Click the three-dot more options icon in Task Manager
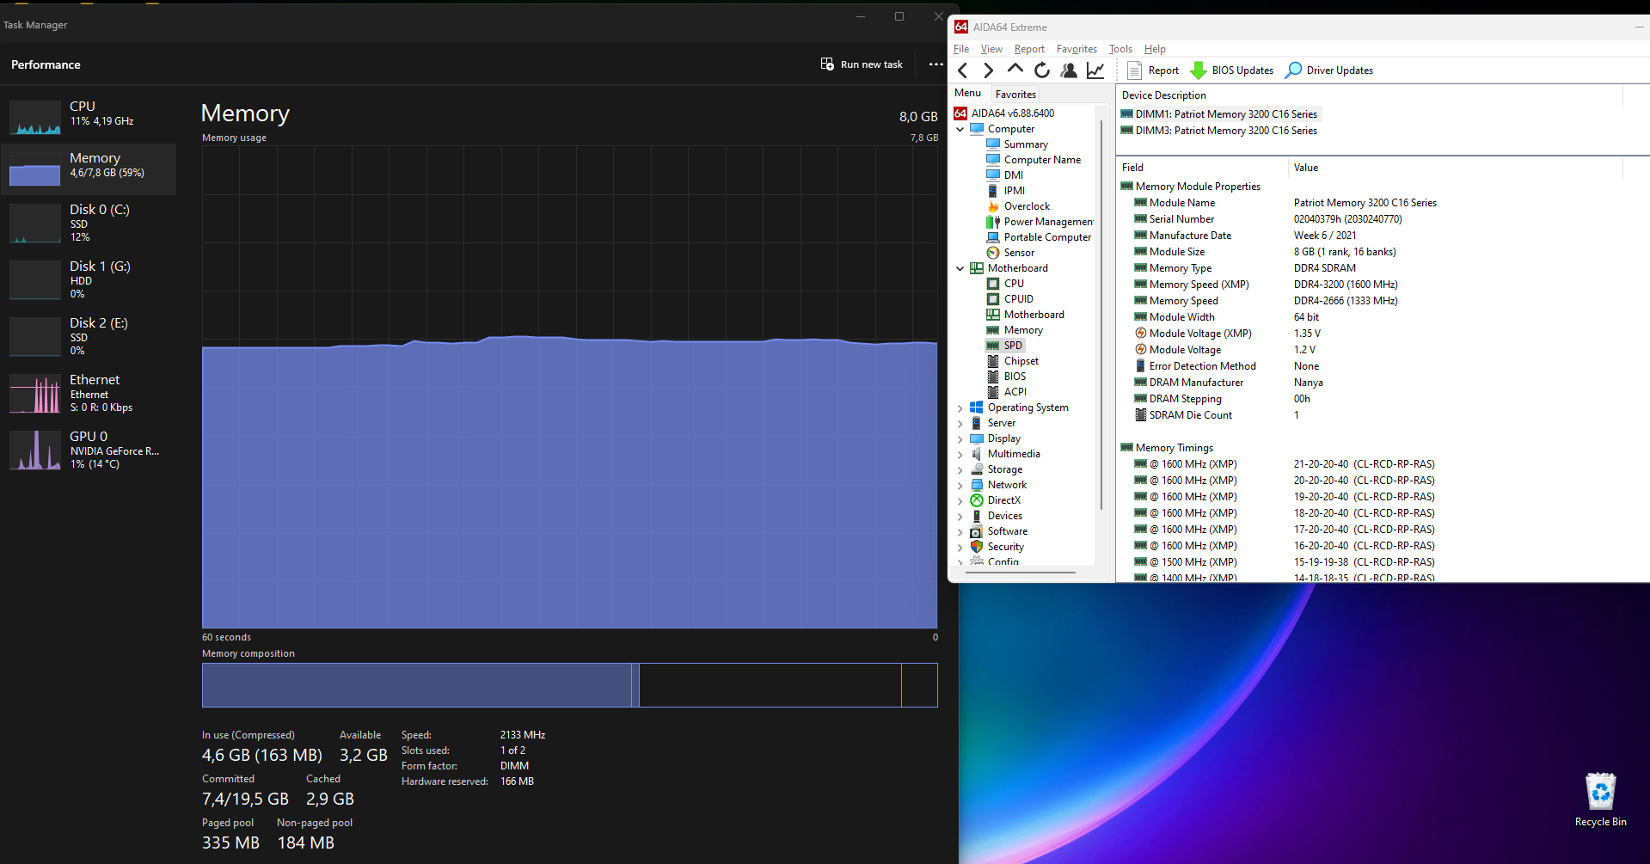Viewport: 1650px width, 864px height. click(x=936, y=64)
